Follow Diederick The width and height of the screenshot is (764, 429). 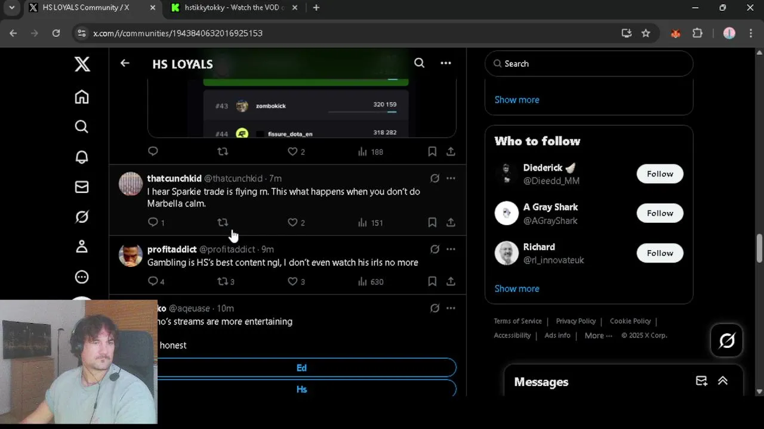660,173
